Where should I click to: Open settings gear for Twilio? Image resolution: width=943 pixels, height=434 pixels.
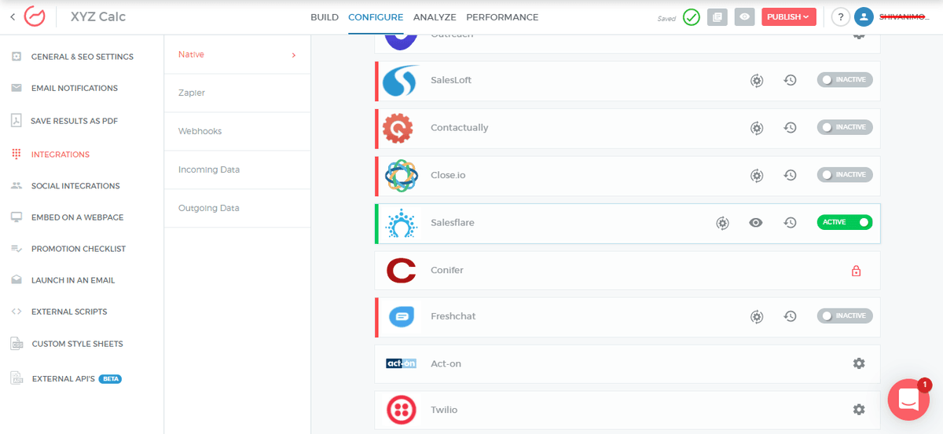coord(859,410)
